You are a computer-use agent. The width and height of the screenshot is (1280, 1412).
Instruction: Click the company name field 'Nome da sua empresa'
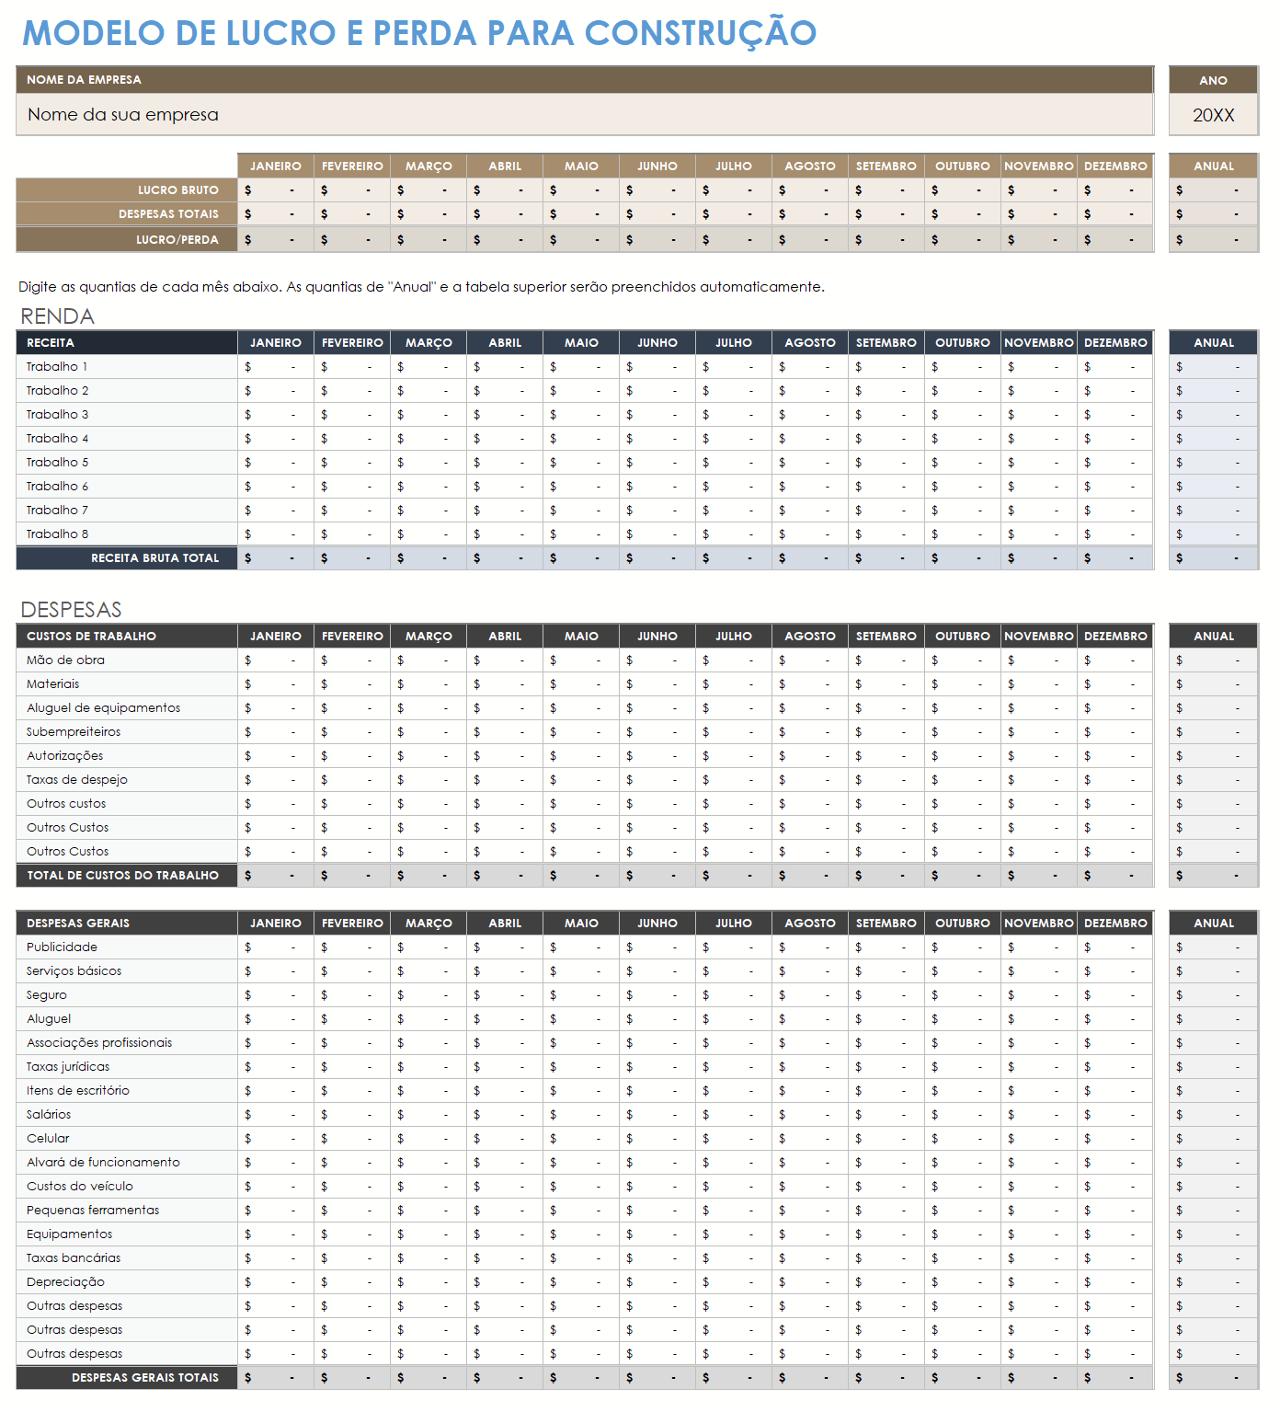pos(585,115)
